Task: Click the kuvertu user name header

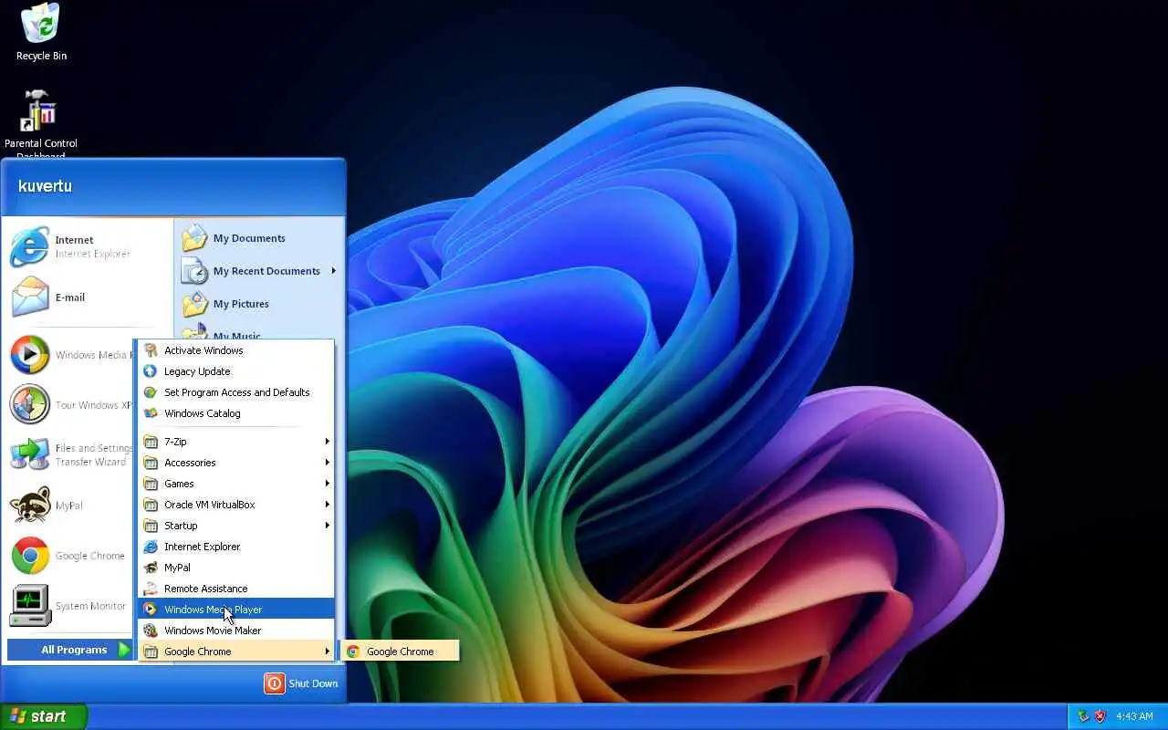Action: pyautogui.click(x=45, y=186)
